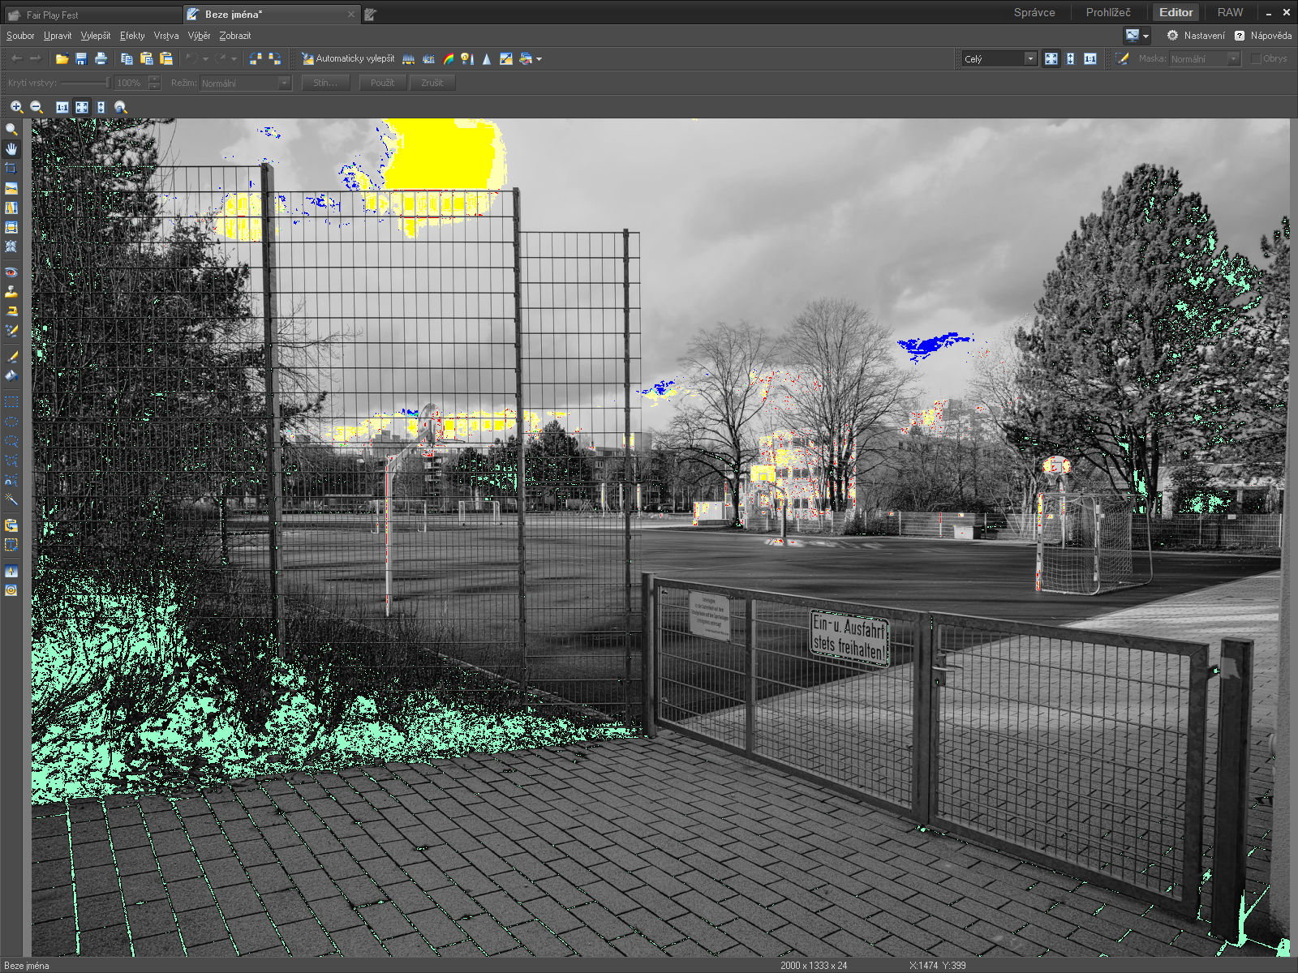Click the Save floppy disk icon
Screen dimensions: 1298x973
(81, 58)
